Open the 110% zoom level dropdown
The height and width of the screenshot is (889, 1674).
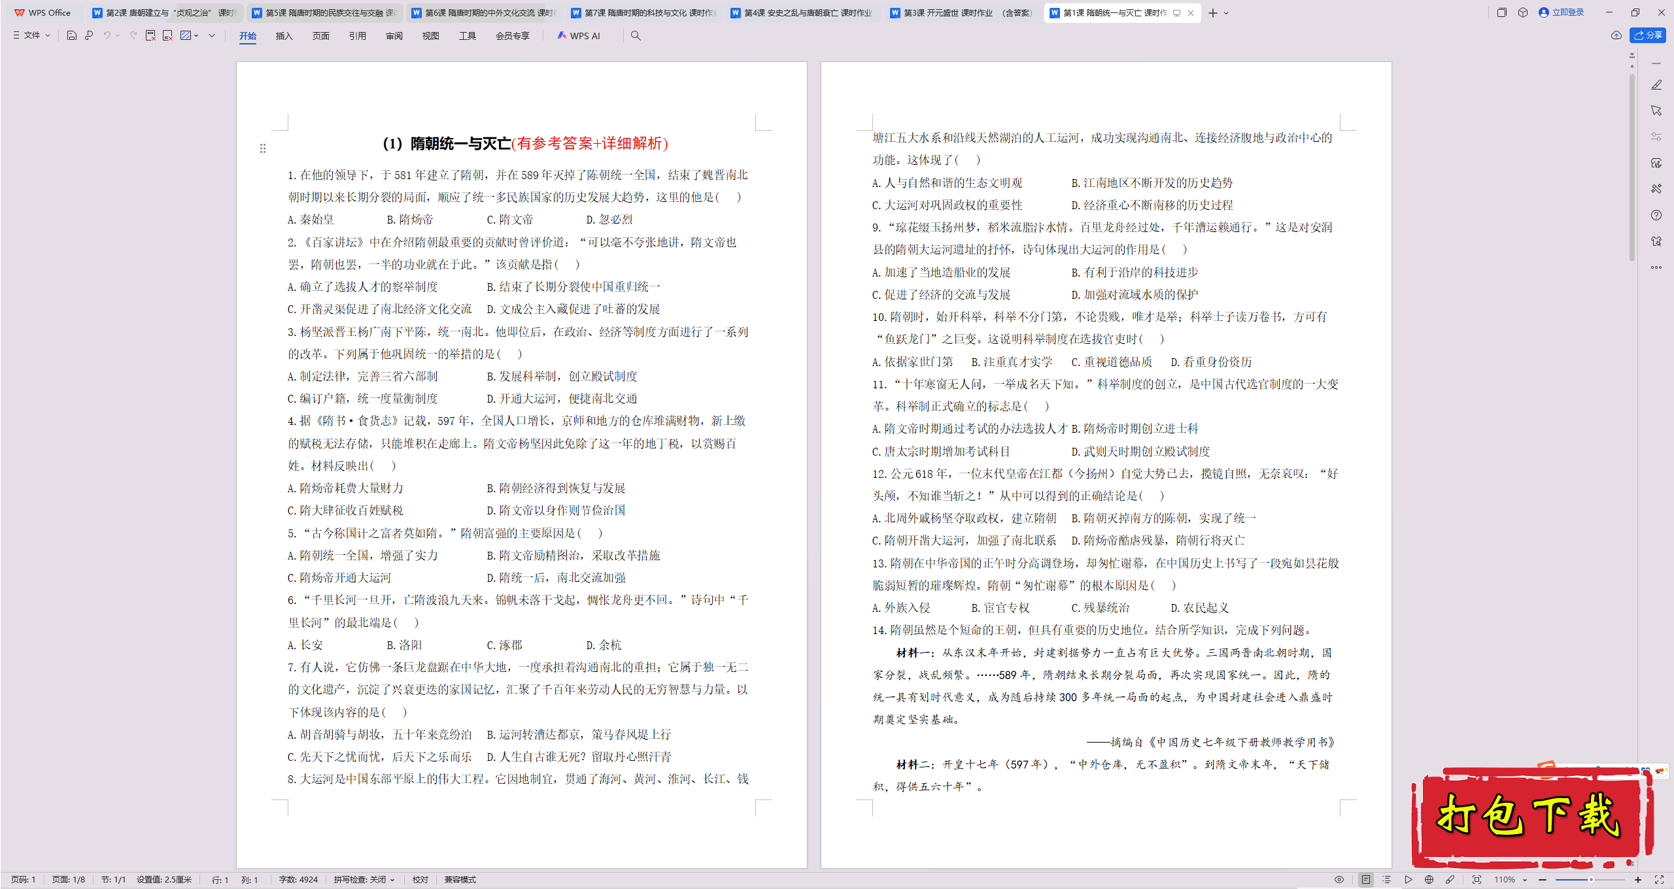[1510, 880]
